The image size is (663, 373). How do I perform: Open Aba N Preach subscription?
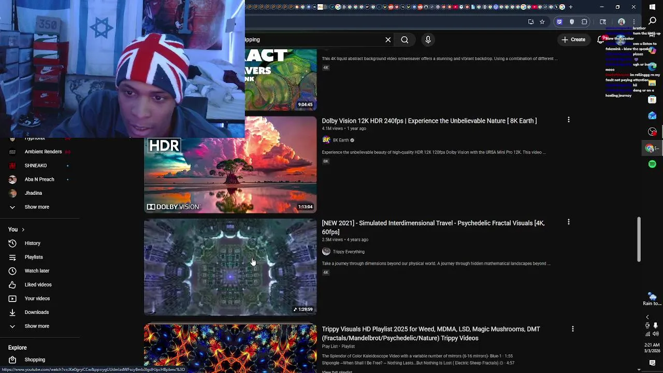pyautogui.click(x=40, y=179)
